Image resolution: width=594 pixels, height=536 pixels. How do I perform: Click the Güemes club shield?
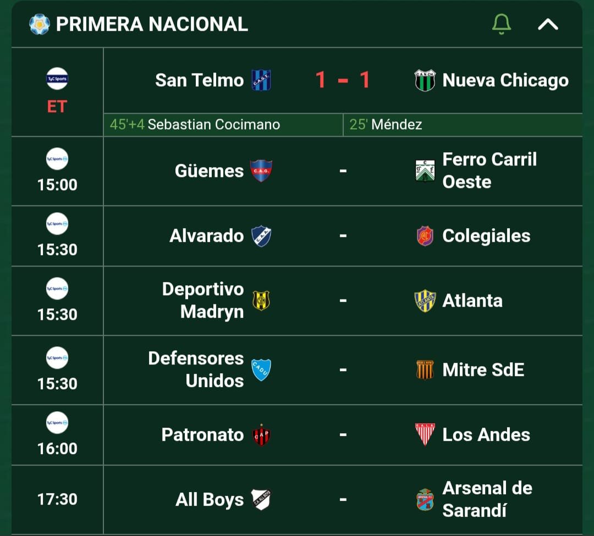click(x=261, y=171)
